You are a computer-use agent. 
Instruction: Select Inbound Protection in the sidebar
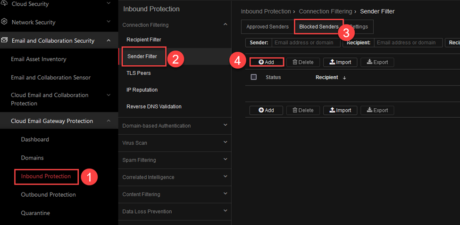46,176
